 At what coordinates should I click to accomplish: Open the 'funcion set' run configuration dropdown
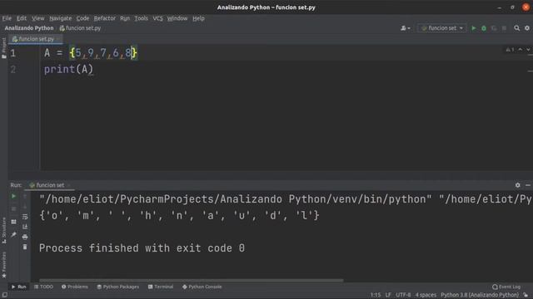(441, 28)
